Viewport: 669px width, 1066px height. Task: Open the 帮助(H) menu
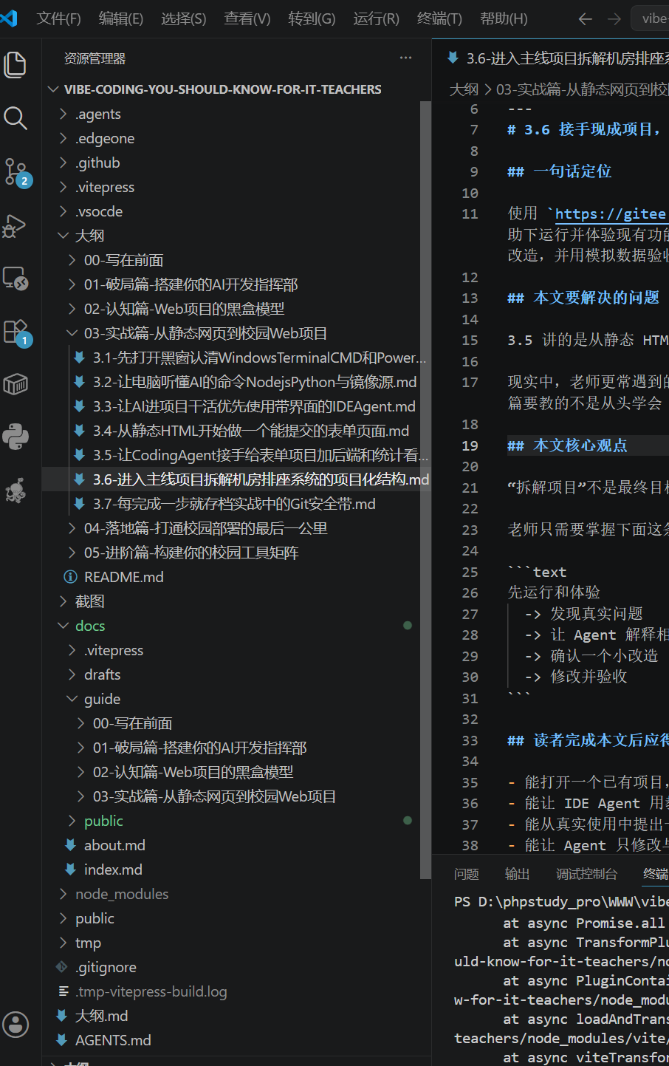click(504, 18)
